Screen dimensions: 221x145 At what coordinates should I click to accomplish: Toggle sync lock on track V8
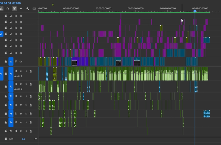(x=16, y=16)
